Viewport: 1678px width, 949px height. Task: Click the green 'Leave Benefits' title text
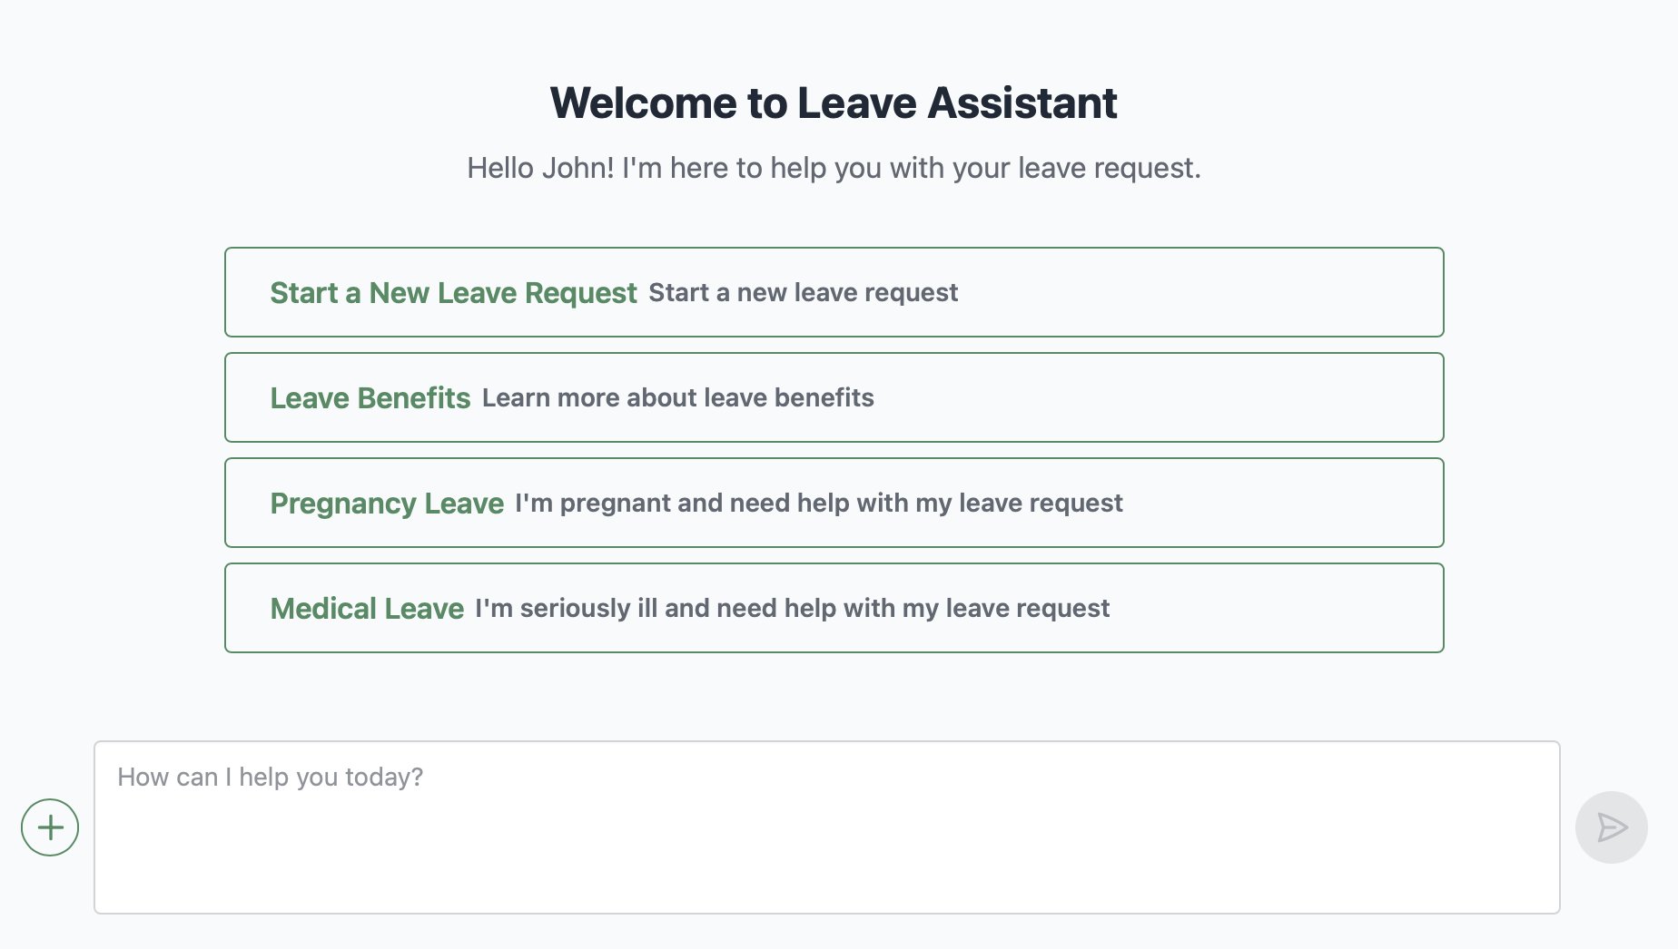click(370, 398)
